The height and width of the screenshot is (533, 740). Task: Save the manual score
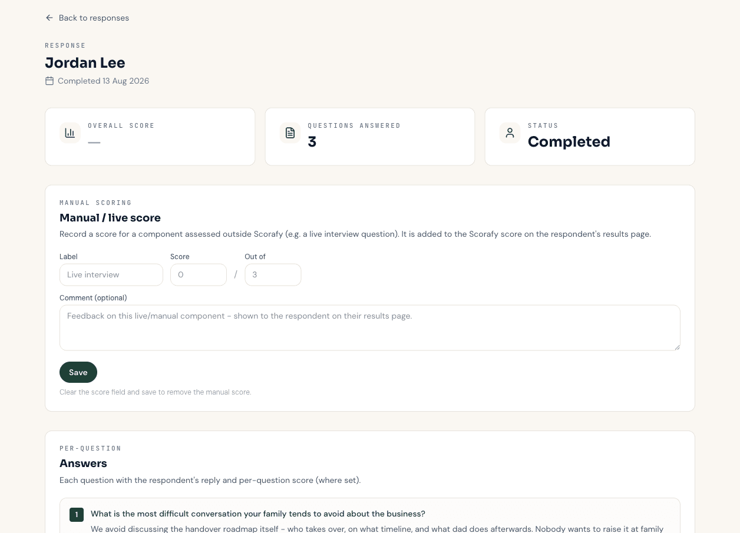[x=78, y=372]
